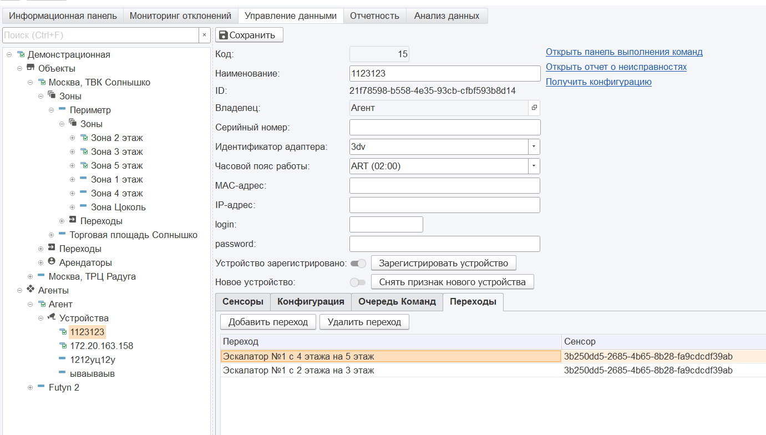Click the Сенсор column header
The height and width of the screenshot is (435, 766).
coord(664,342)
